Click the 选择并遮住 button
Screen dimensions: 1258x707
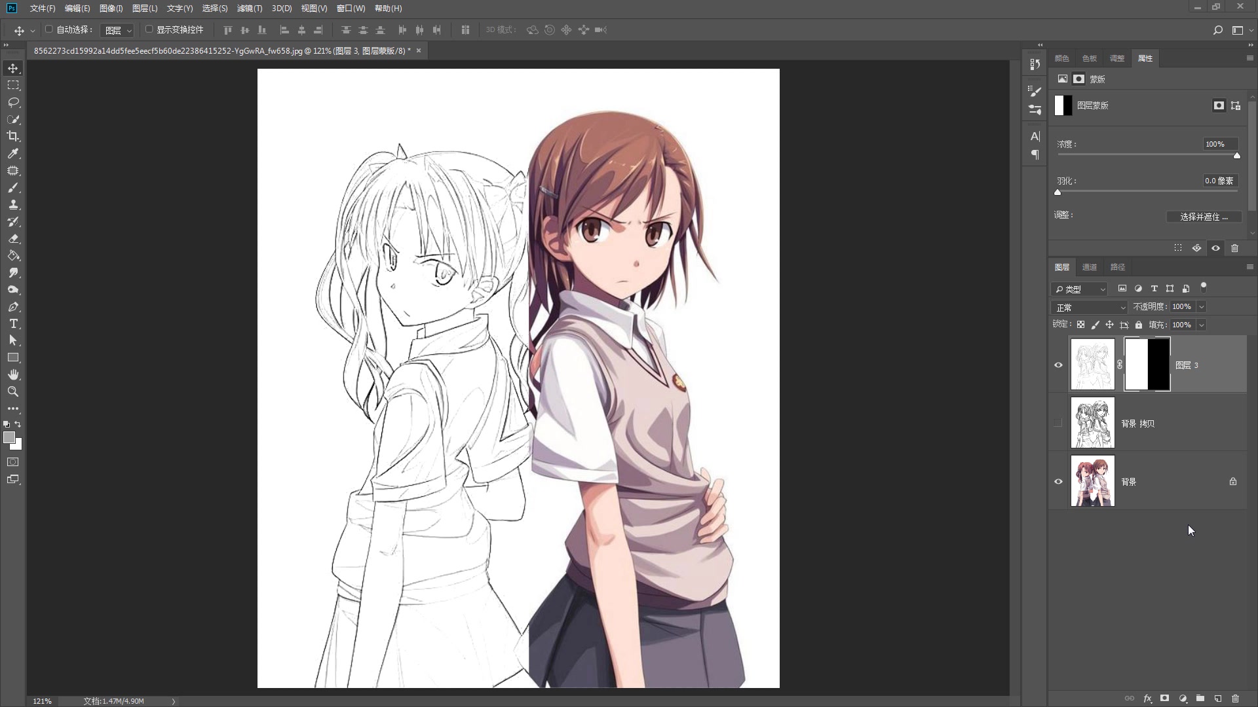tap(1204, 217)
